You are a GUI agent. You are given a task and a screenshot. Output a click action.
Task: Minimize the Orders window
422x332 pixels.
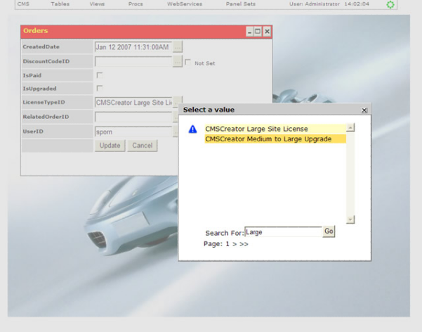coord(249,32)
